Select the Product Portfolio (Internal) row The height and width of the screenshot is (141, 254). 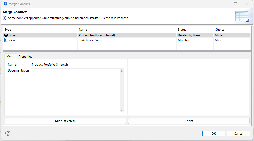click(97, 35)
